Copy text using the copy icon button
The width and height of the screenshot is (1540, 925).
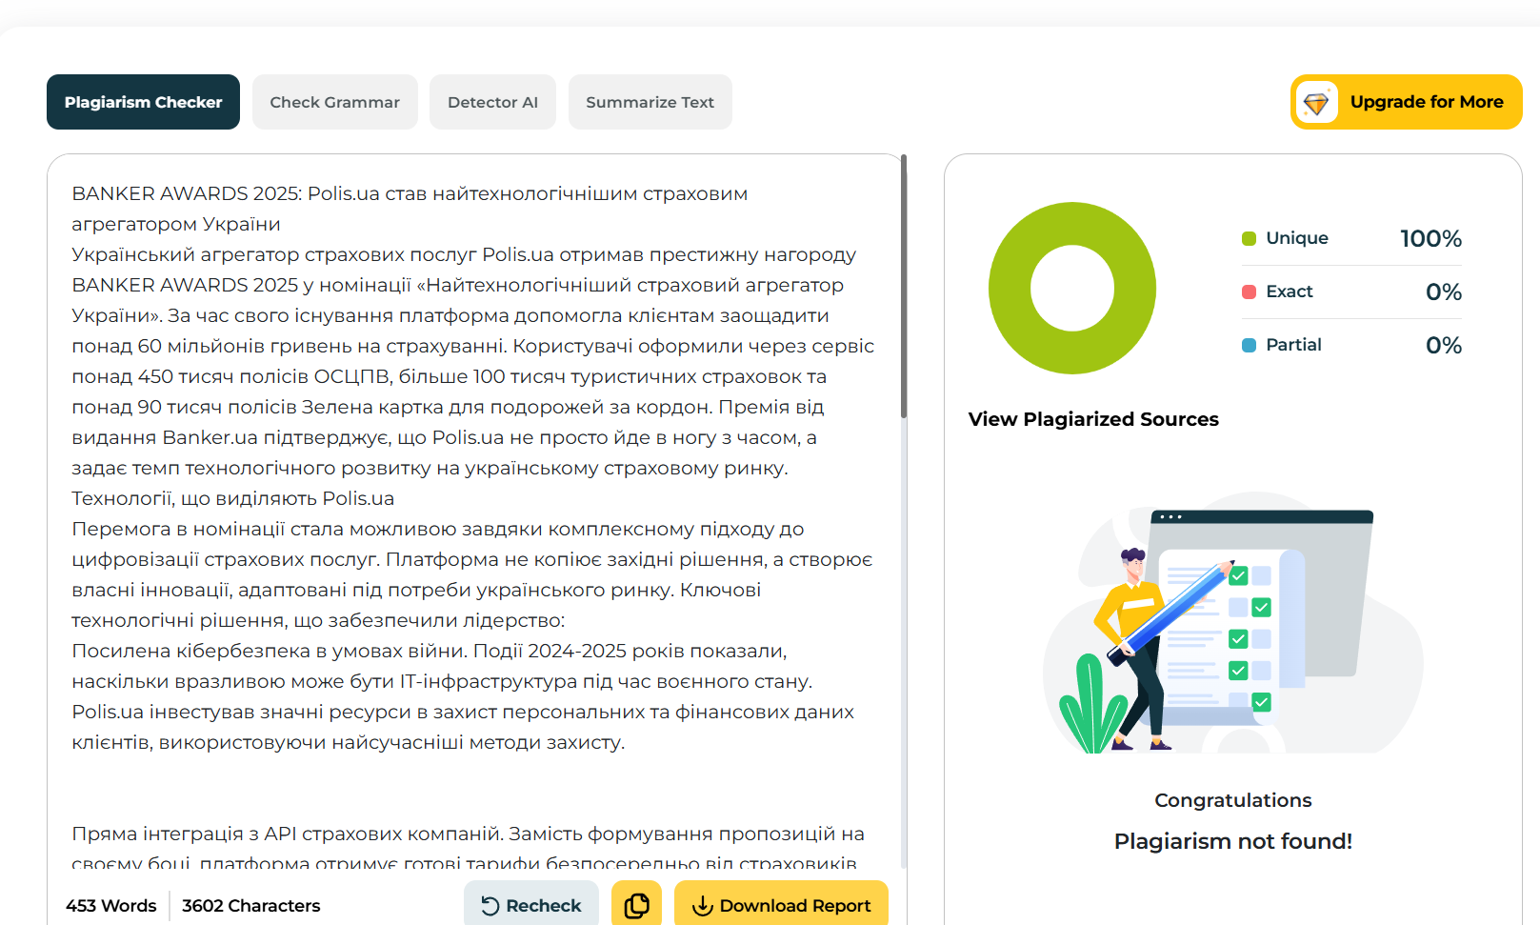pos(637,905)
